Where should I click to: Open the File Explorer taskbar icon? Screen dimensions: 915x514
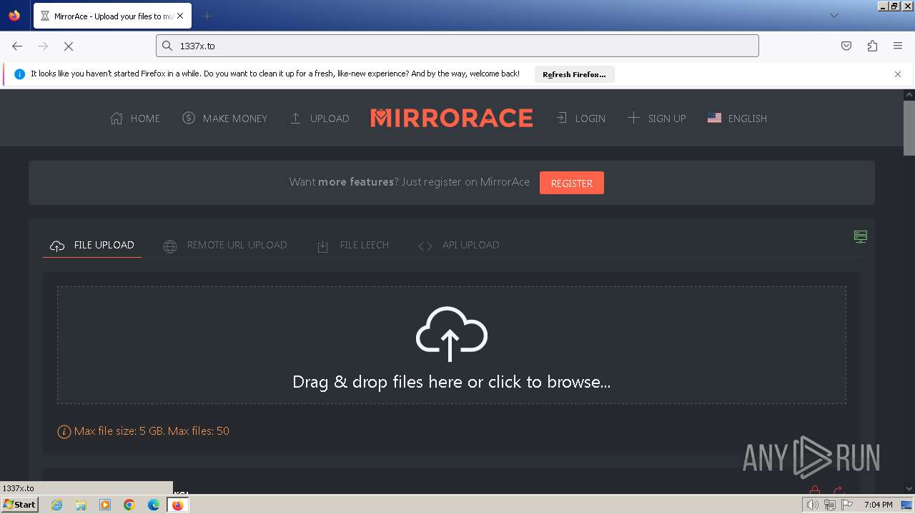point(81,505)
